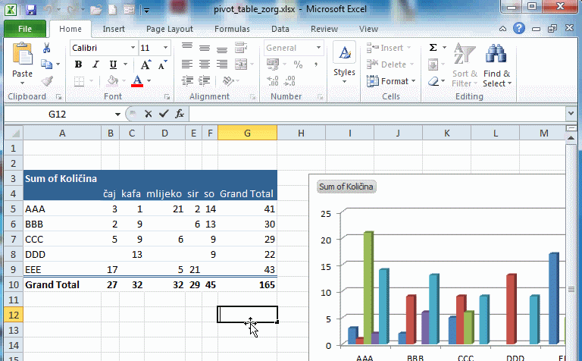Toggle italic formatting
This screenshot has height=361, width=582.
tap(95, 64)
